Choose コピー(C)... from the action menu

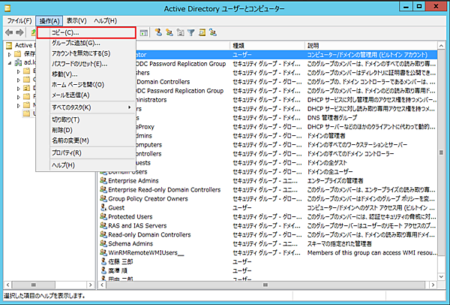86,33
